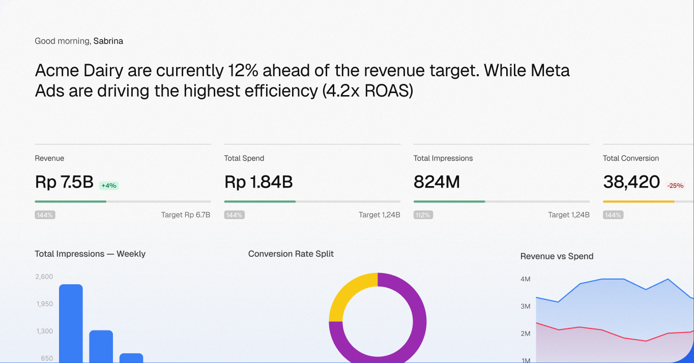The image size is (694, 363).
Task: Click the Total Conversion value 38,420
Action: click(x=631, y=182)
